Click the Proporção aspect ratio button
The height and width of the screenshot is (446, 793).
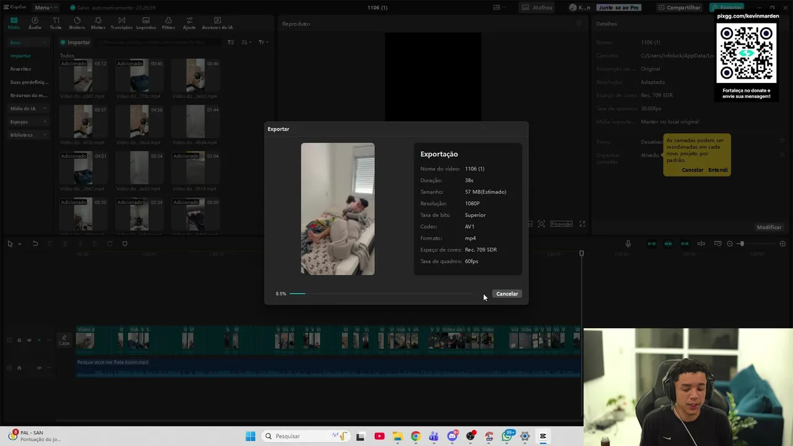pos(561,224)
